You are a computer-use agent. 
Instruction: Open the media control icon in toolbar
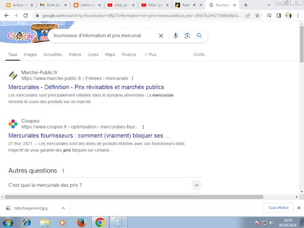click(269, 16)
